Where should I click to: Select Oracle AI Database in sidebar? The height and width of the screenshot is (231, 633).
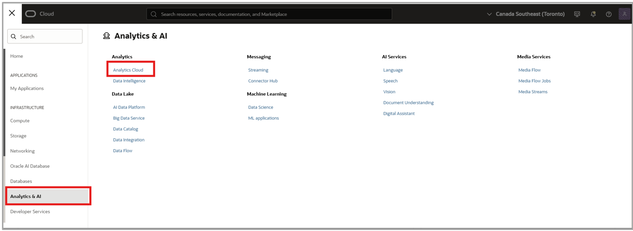pyautogui.click(x=30, y=166)
